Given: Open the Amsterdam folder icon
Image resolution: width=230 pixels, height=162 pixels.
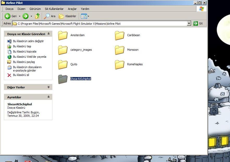Looking at the screenshot, I should (63, 35).
